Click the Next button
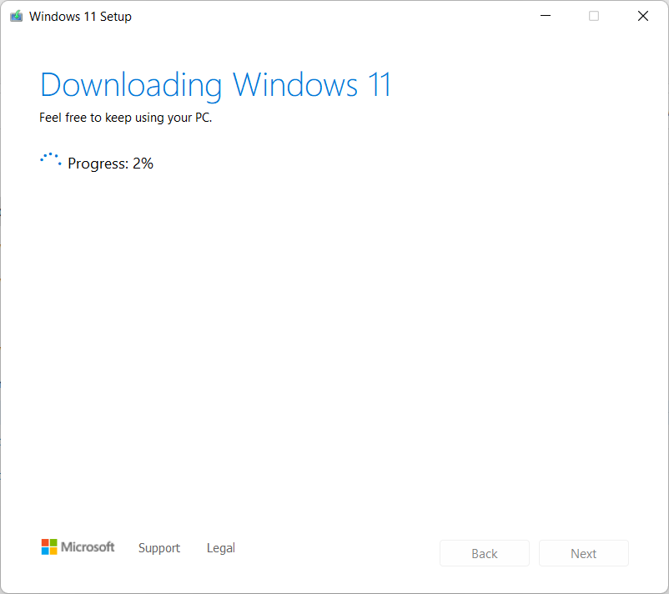 583,553
